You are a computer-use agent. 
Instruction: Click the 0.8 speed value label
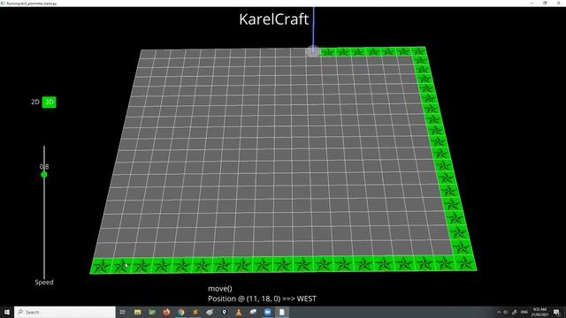pos(44,167)
